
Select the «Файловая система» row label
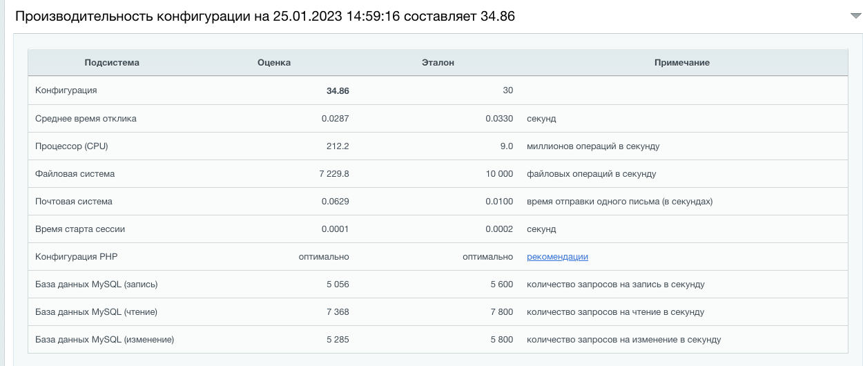click(x=75, y=174)
